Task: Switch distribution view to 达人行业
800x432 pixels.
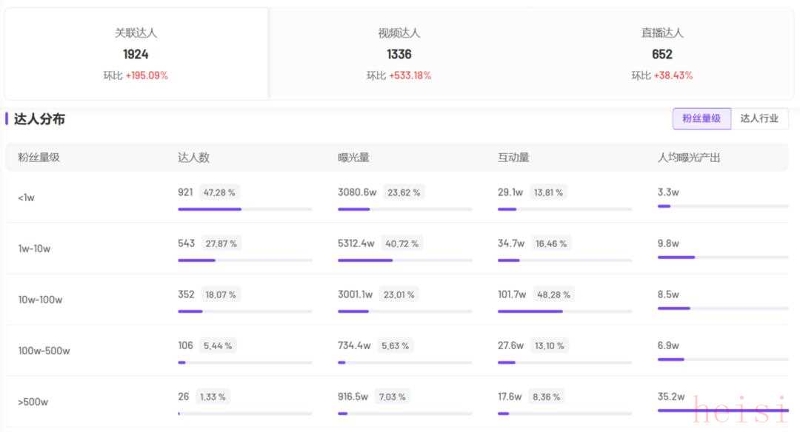Action: pos(759,118)
